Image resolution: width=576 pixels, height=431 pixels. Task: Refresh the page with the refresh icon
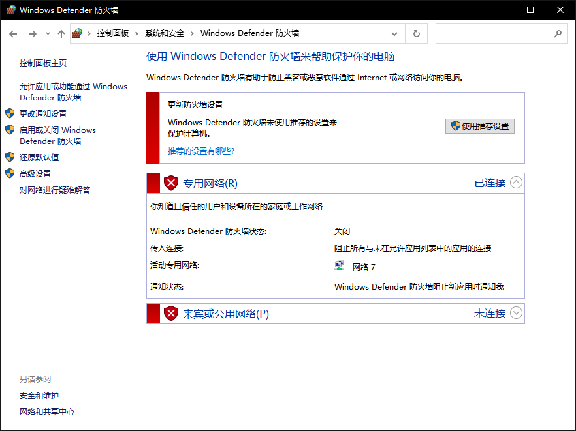(x=417, y=34)
